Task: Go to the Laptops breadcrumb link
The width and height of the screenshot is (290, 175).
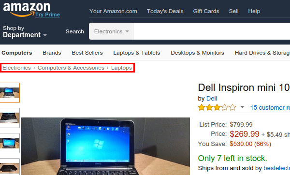Action: pos(121,68)
